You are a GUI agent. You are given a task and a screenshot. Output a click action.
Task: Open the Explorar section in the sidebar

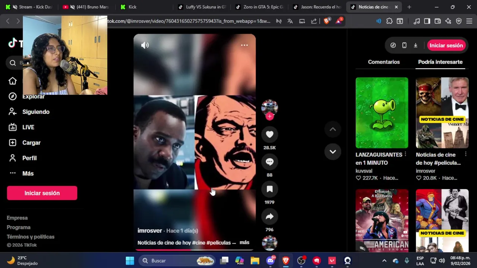coord(33,96)
